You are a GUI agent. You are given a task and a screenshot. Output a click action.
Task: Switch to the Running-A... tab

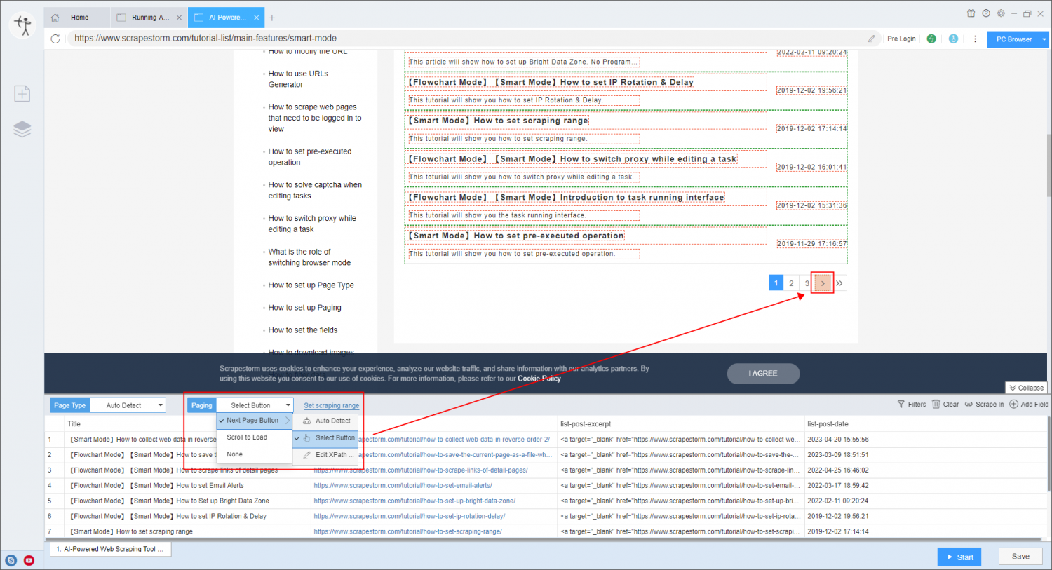coord(149,18)
